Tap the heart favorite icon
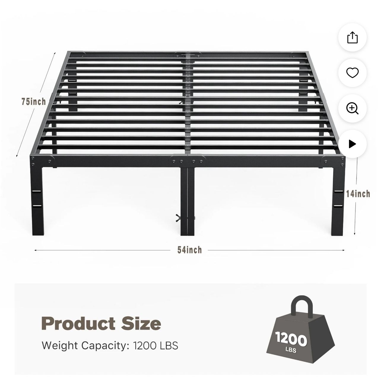This screenshot has height=377, width=381. tap(352, 73)
